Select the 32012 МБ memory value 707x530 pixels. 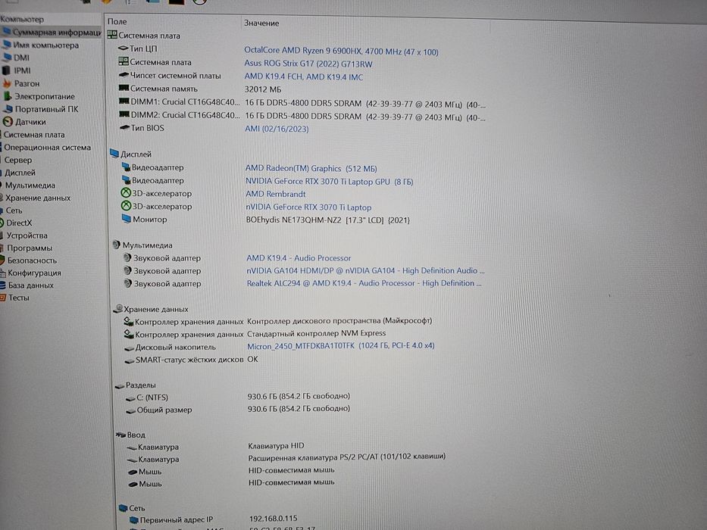263,89
